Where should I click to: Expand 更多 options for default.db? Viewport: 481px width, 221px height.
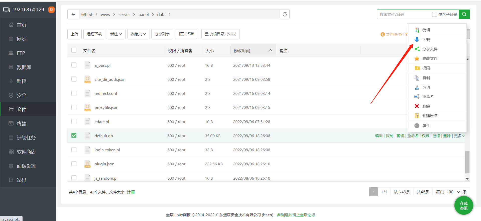459,136
